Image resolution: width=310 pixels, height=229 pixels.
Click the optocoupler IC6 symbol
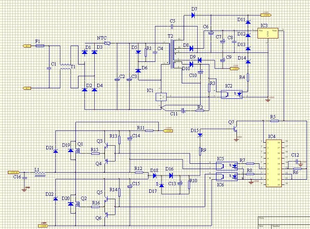(x=226, y=176)
